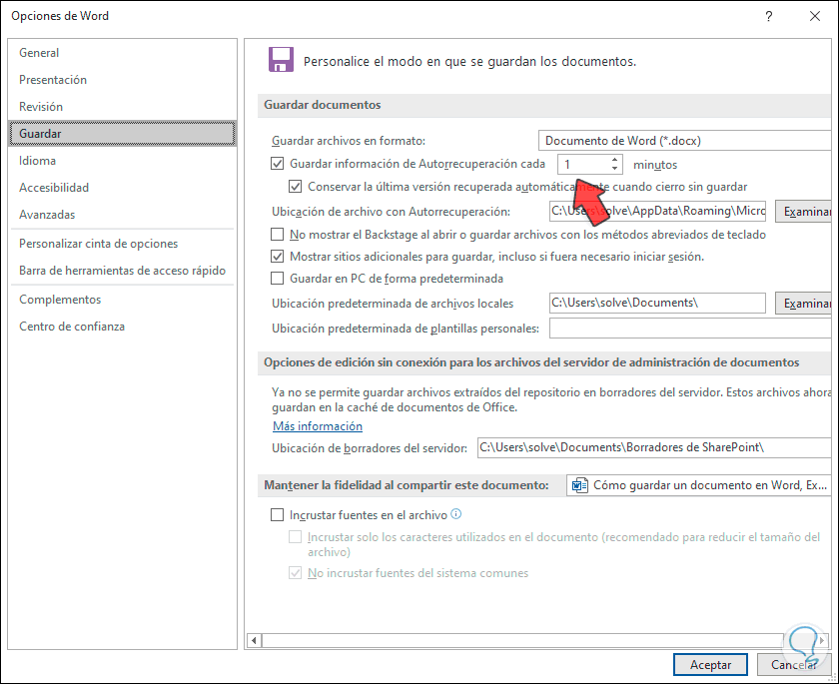
Task: Click the horizontal scrollbar track
Action: pyautogui.click(x=522, y=640)
